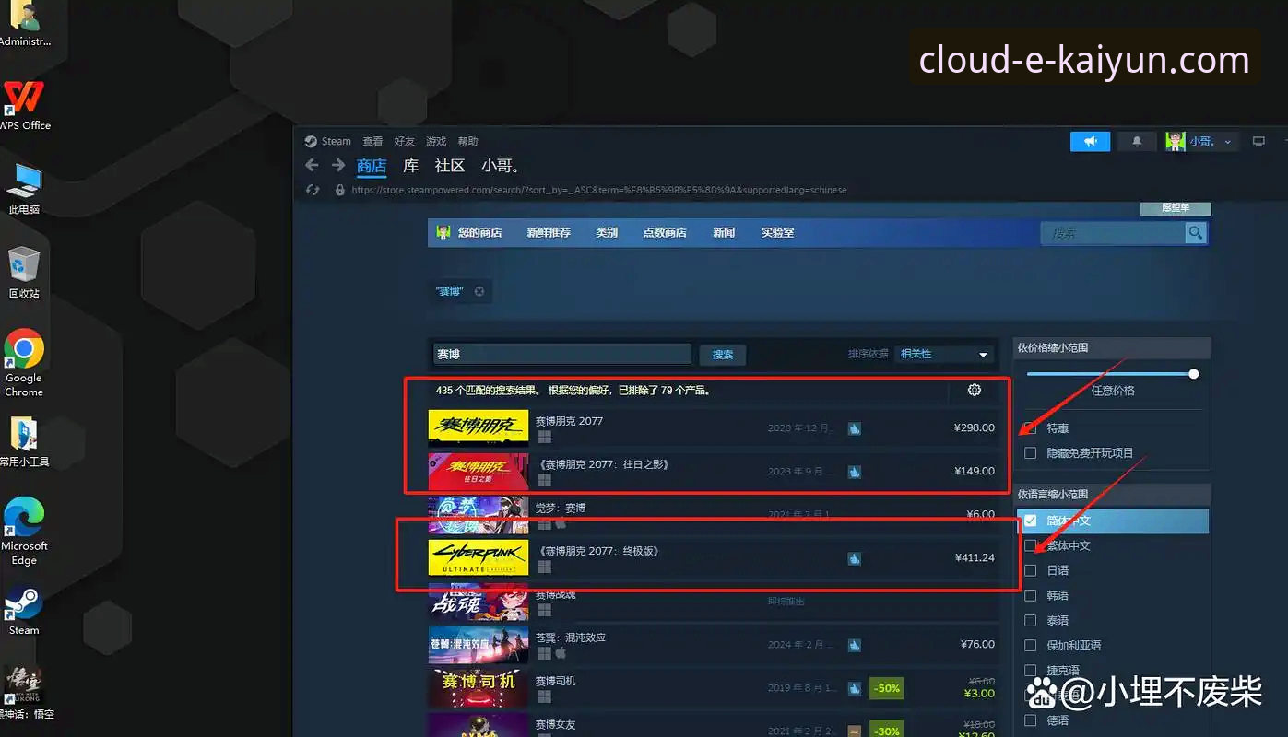Open the Administrator folder on the desktop
This screenshot has width=1288, height=737.
[x=24, y=25]
